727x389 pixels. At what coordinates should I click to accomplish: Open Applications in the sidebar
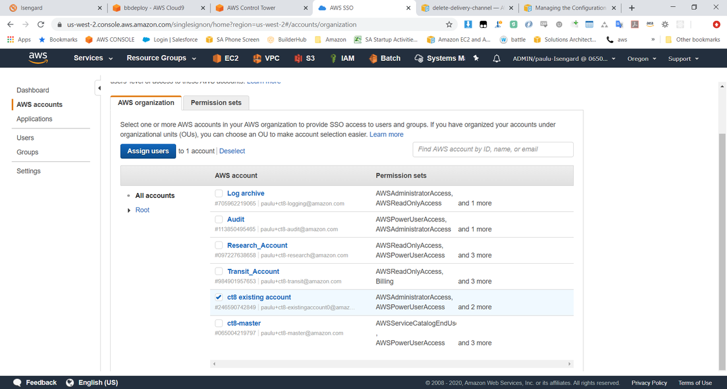point(34,119)
